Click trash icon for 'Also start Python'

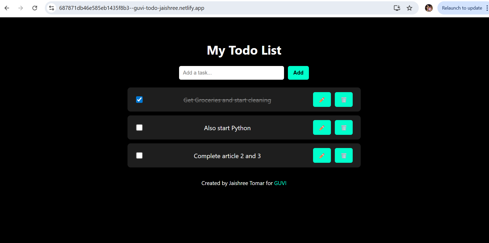(343, 128)
